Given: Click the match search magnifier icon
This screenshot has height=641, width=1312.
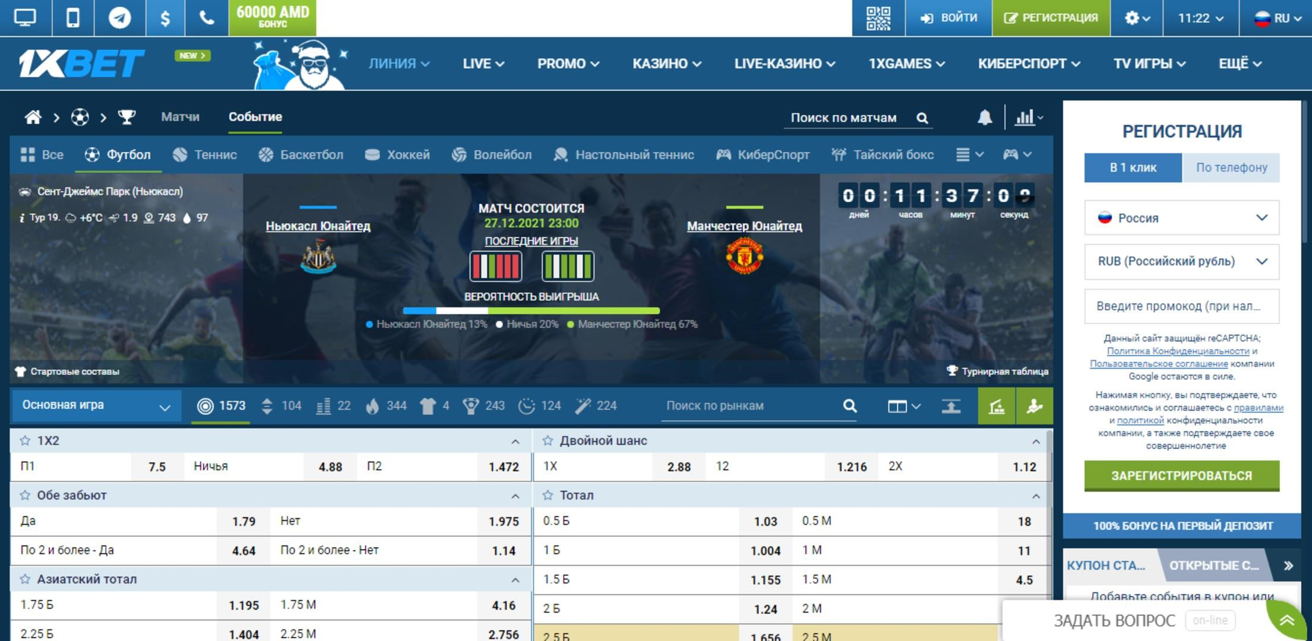Looking at the screenshot, I should coord(922,118).
